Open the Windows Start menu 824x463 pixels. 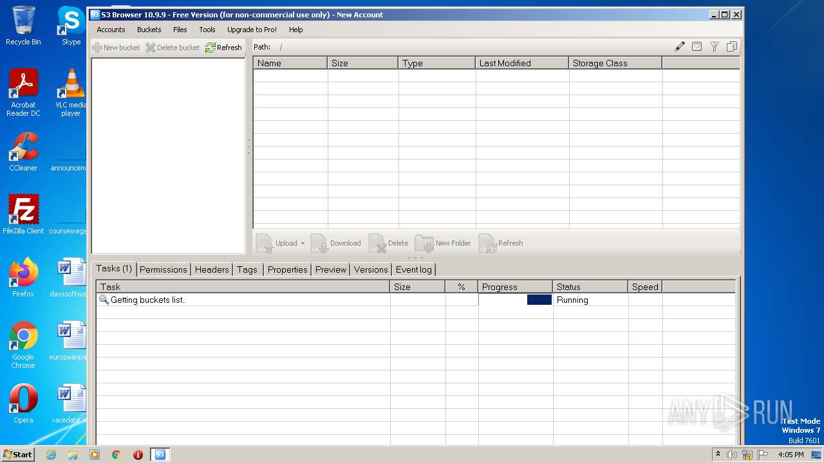pyautogui.click(x=18, y=454)
